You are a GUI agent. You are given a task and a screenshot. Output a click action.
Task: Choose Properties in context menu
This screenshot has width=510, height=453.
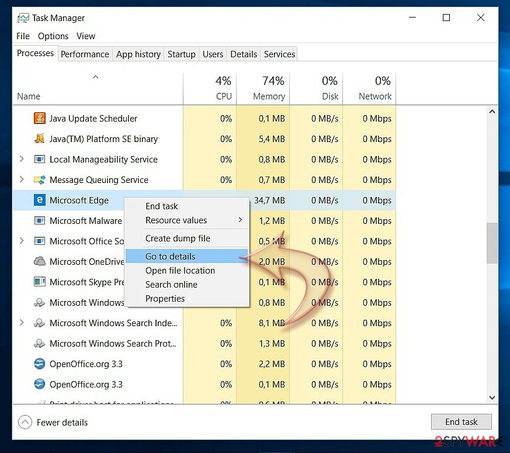click(187, 299)
